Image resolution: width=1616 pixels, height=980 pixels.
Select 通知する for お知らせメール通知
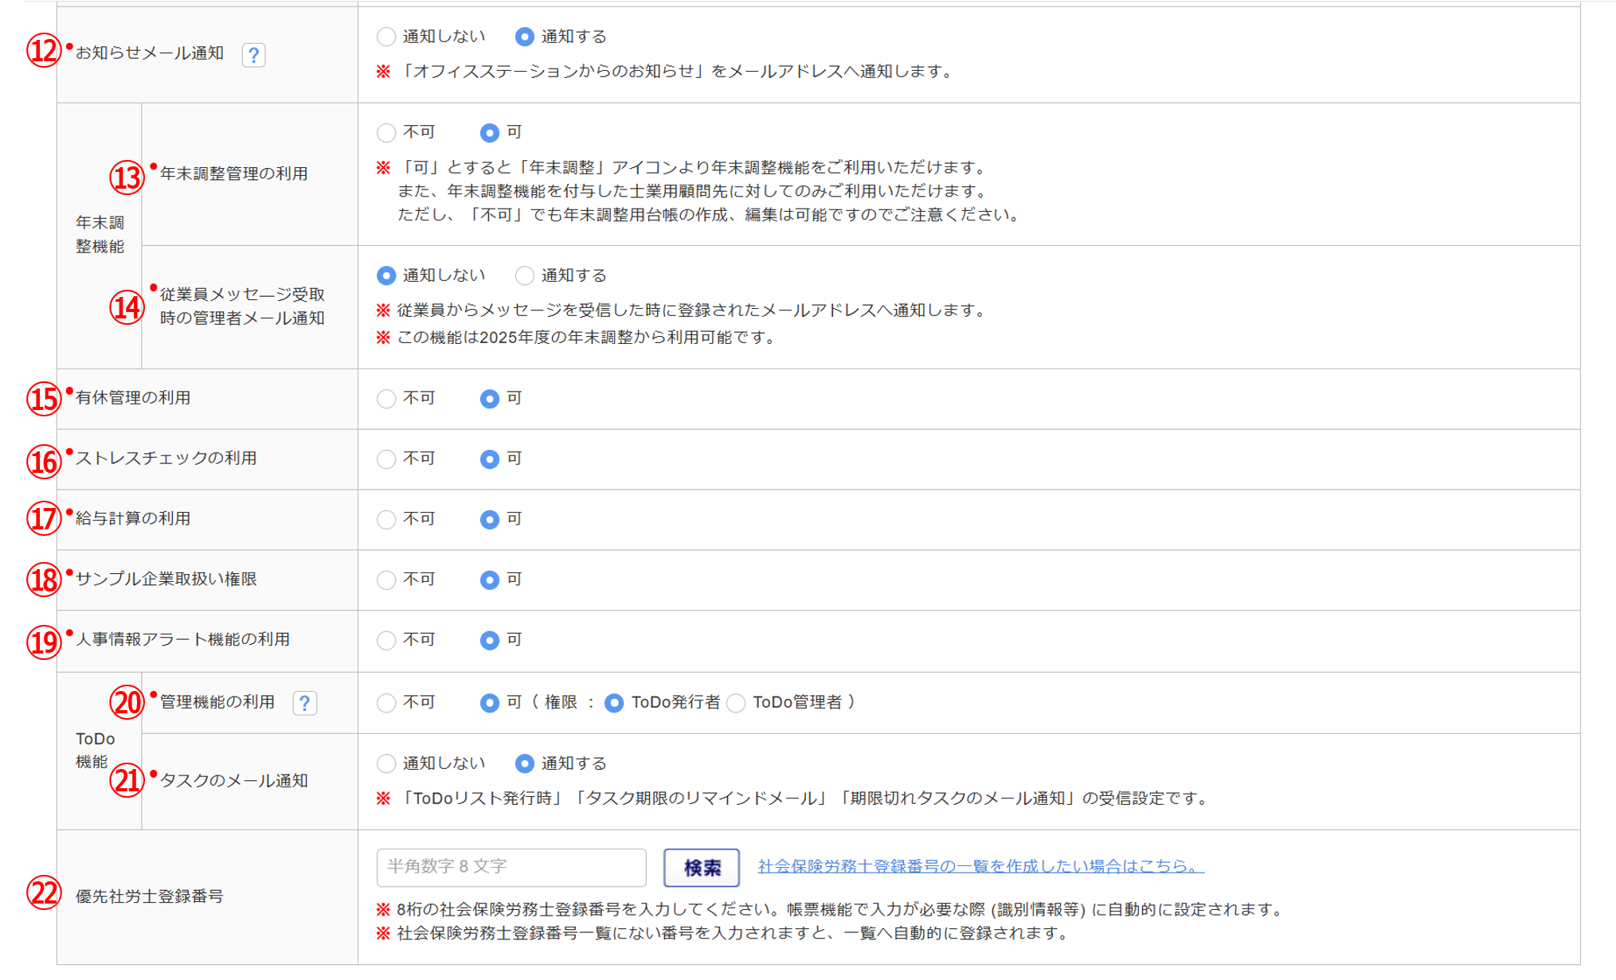click(524, 37)
